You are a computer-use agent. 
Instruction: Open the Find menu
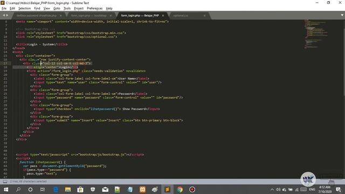pos(37,9)
